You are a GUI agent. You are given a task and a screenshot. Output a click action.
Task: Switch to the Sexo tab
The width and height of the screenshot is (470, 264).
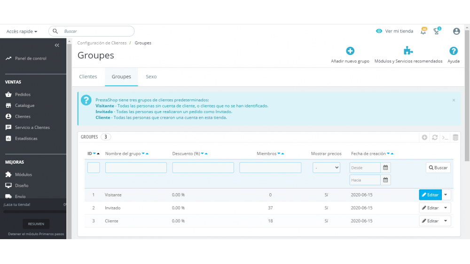coord(151,76)
